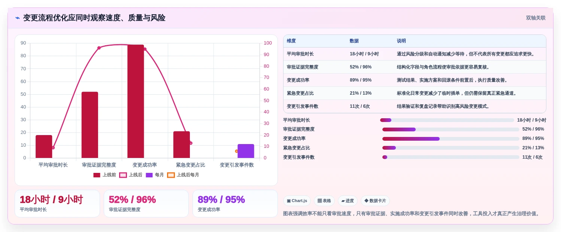
Task: Click description starting 标准化日常变更
Action: pyautogui.click(x=457, y=93)
